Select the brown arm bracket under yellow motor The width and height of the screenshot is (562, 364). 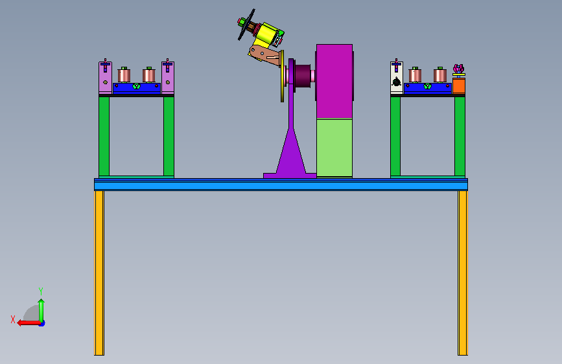tap(265, 56)
